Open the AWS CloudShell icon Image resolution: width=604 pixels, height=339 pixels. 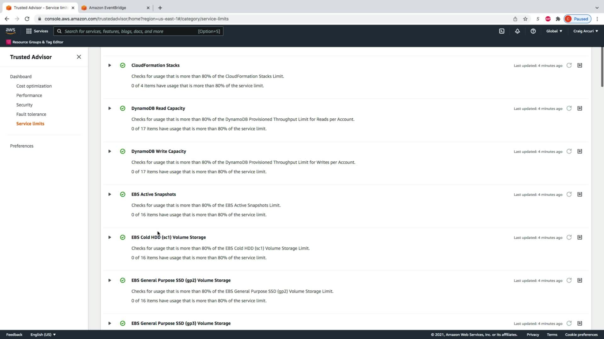point(502,31)
